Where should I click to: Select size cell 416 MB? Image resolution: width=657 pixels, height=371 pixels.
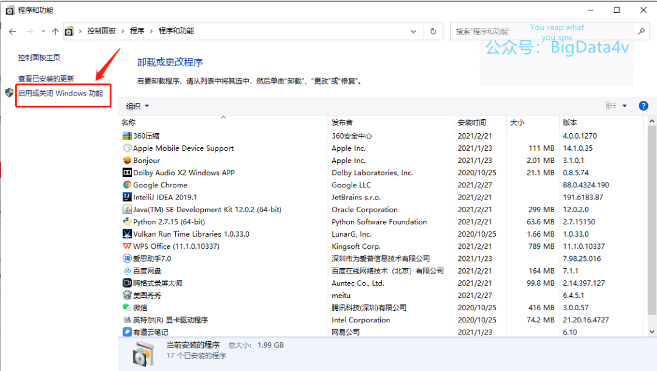pos(541,307)
